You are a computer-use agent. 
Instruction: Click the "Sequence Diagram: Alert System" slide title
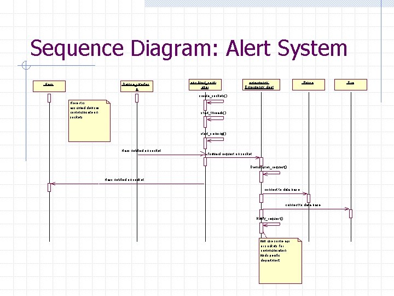click(188, 49)
